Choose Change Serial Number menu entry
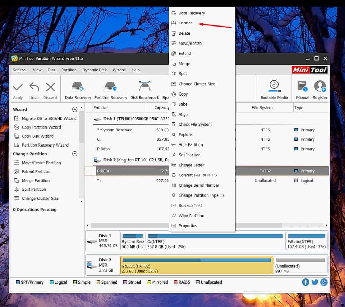Viewport: 345px width, 307px height. (x=202, y=185)
